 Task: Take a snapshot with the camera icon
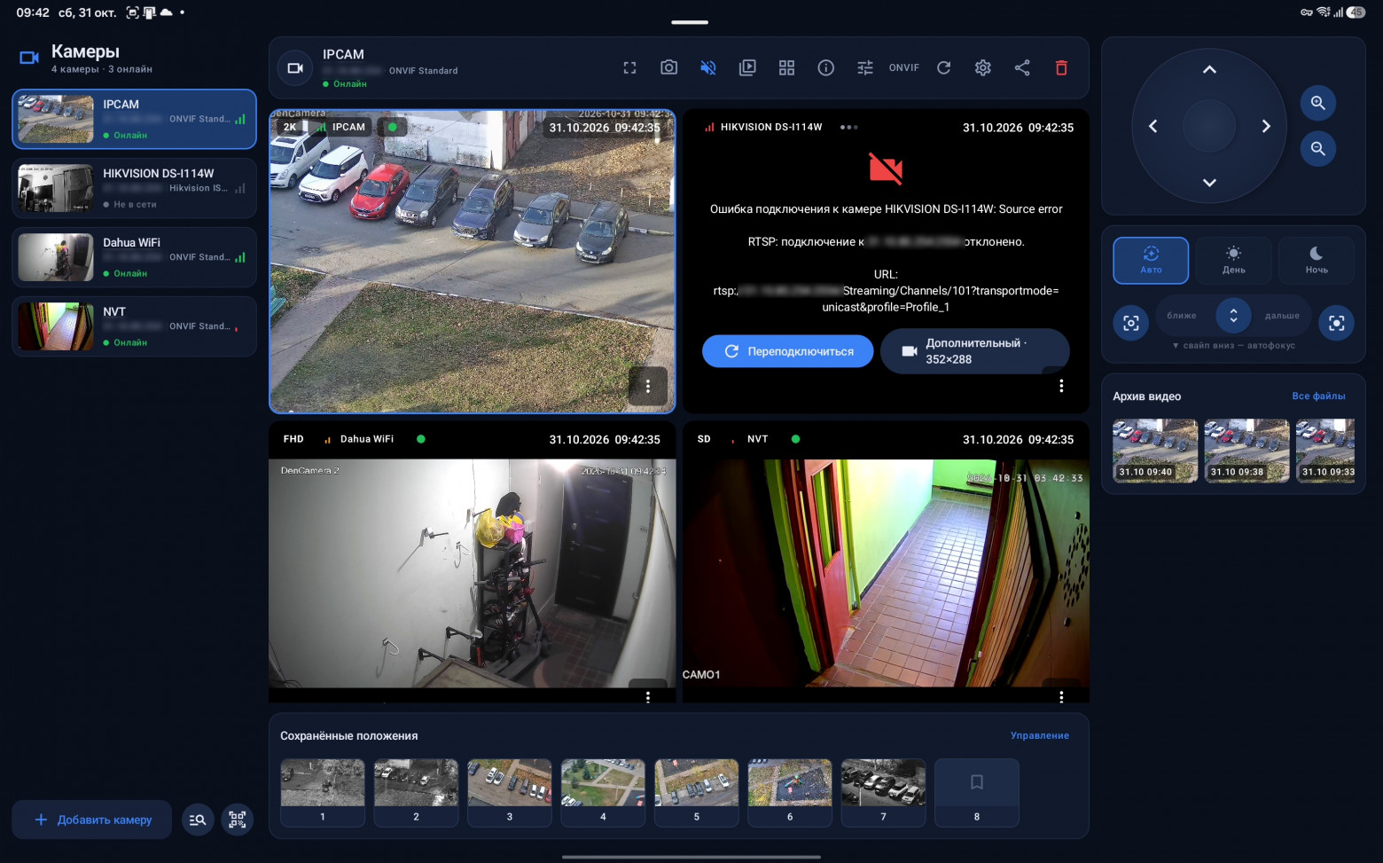[669, 68]
